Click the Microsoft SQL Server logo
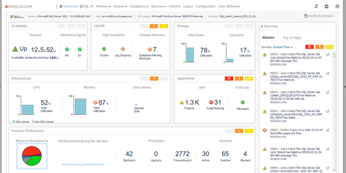346x173 pixels. coord(17,16)
